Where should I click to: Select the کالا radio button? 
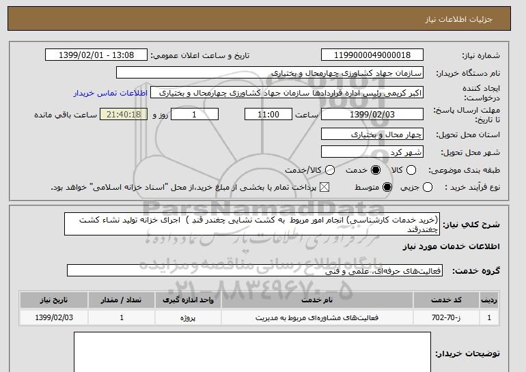coord(411,170)
